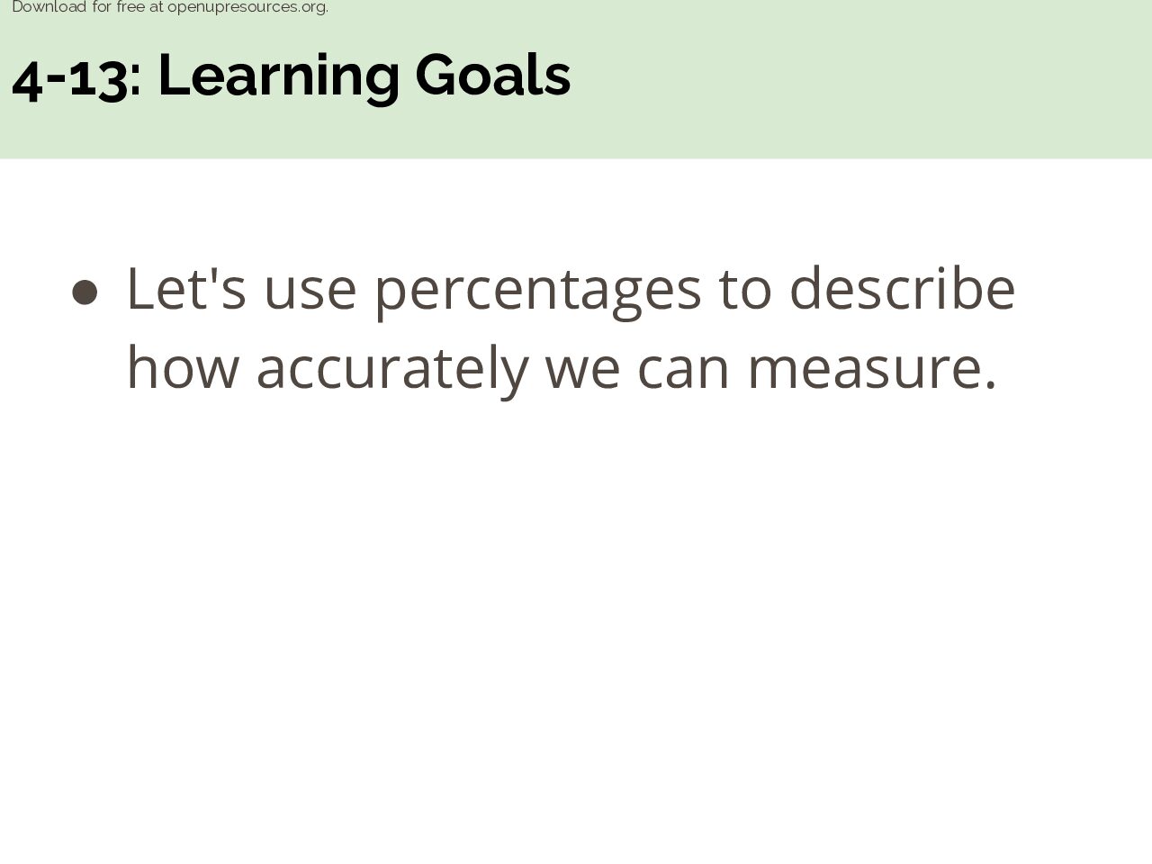Click the colon after "4-13" in the title
This screenshot has height=864, width=1152.
pos(136,81)
